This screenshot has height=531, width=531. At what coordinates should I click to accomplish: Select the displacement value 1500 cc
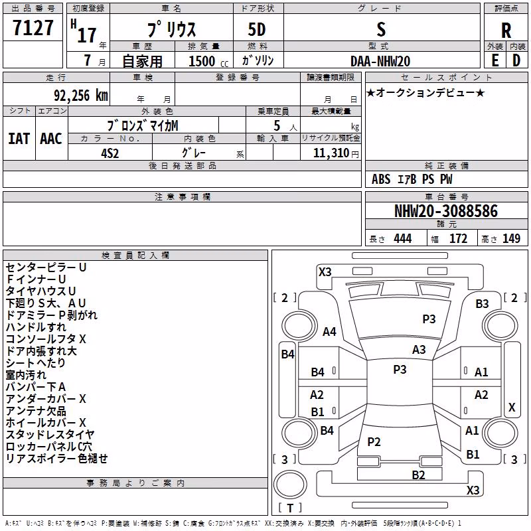coord(208,61)
